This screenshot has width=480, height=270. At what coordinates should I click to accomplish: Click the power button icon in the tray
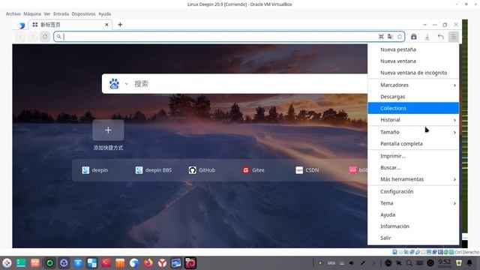(x=430, y=263)
